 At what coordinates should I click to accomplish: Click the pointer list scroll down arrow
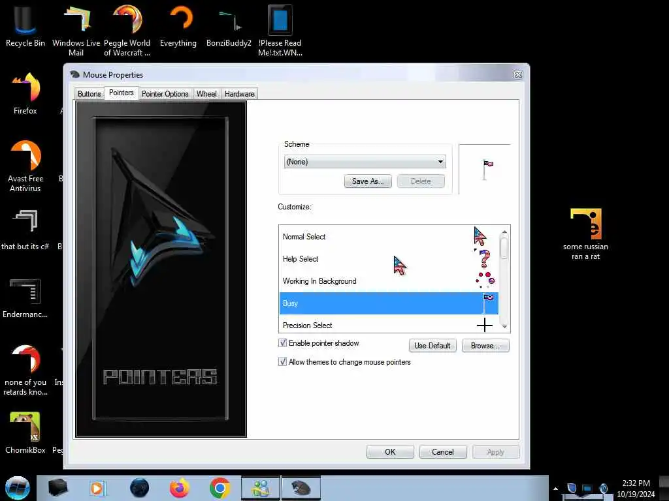click(x=504, y=326)
